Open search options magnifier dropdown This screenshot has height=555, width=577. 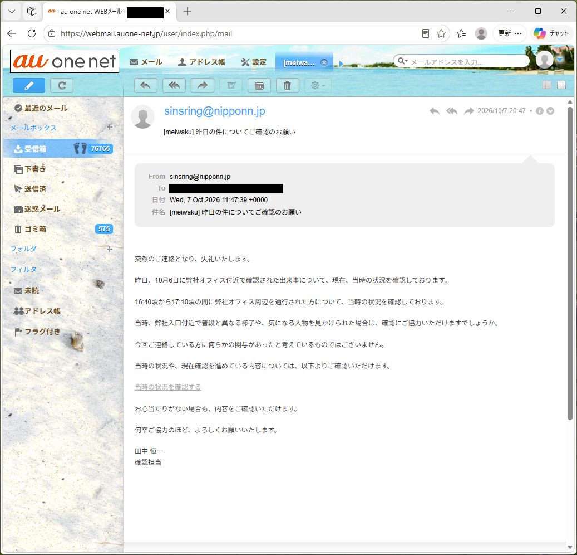pyautogui.click(x=403, y=61)
